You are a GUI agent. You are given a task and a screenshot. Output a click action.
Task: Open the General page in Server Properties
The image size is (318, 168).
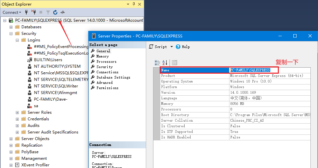pos(103,51)
